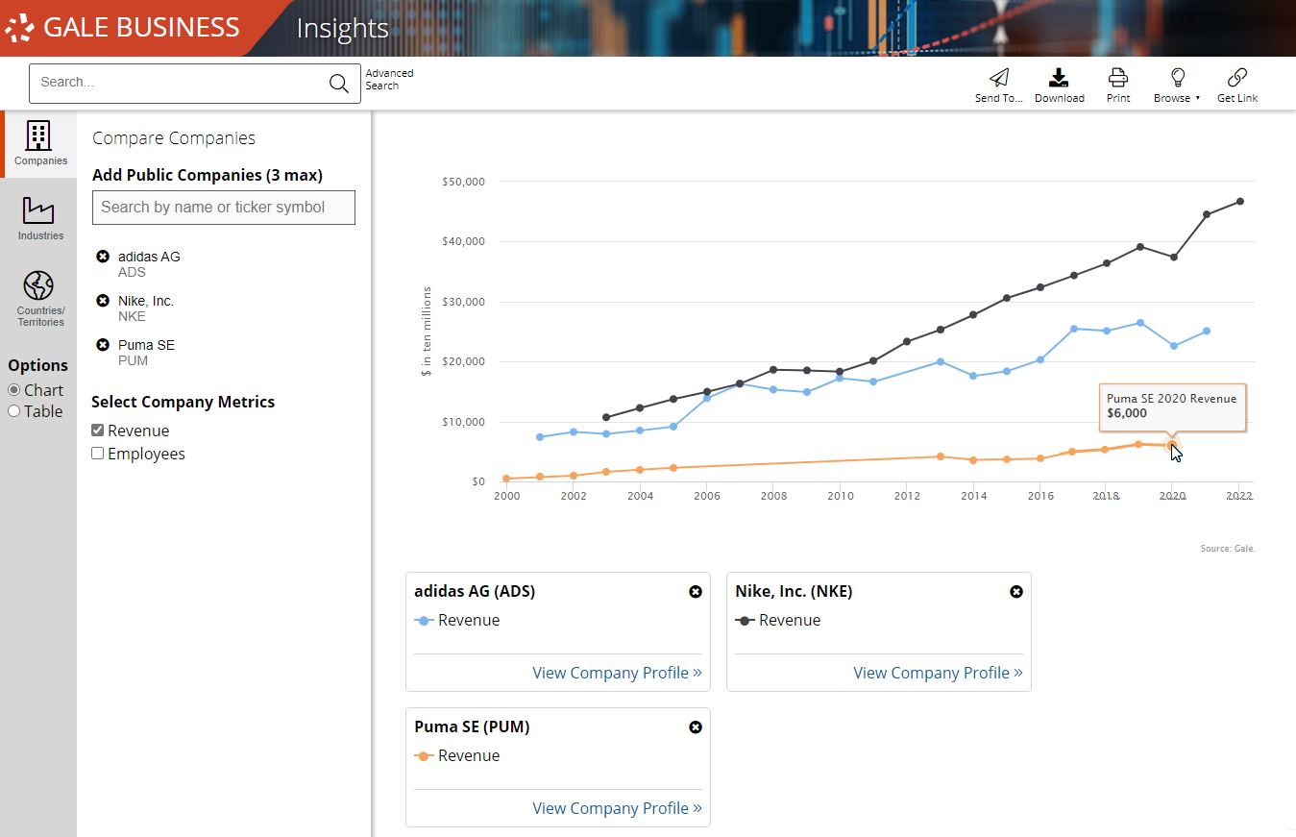Toggle Puma Revenue orange legend marker
Image resolution: width=1296 pixels, height=837 pixels.
424,756
